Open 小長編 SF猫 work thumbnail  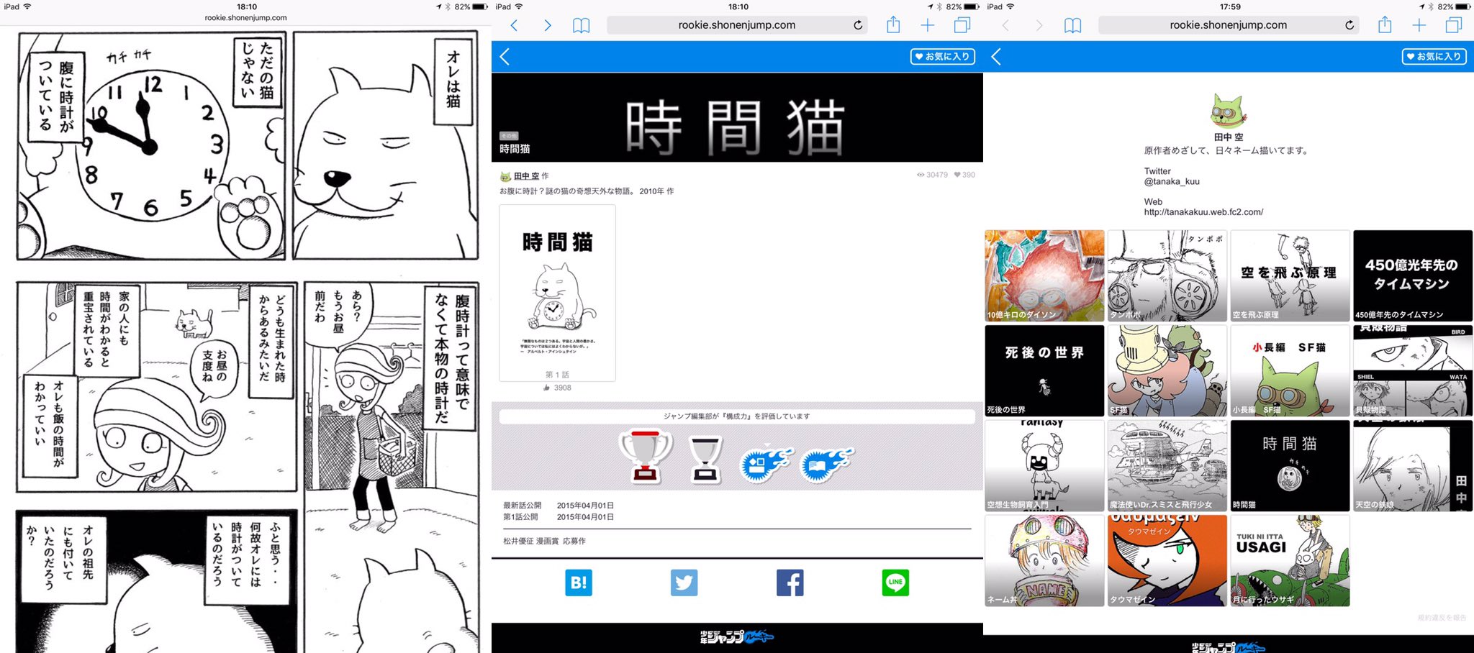pos(1290,370)
